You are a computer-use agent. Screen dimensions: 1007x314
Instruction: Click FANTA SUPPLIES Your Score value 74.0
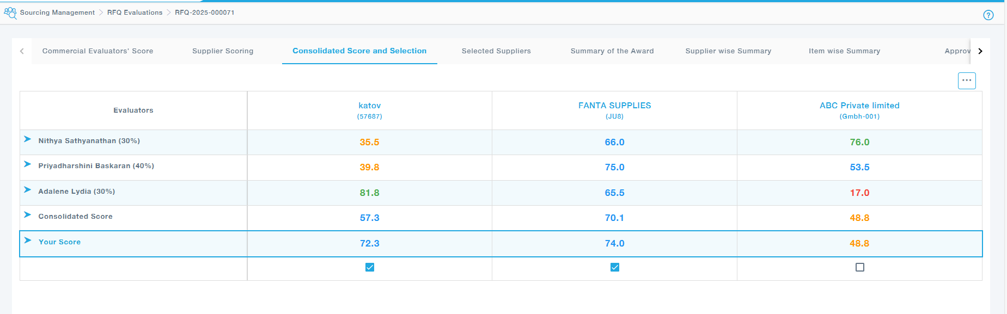614,244
